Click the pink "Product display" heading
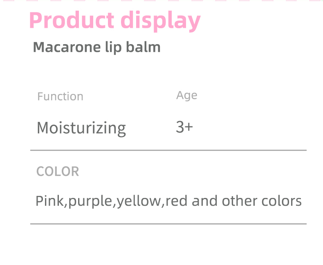 114,20
